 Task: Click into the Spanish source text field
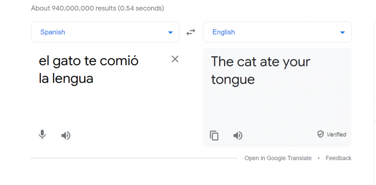pos(101,86)
